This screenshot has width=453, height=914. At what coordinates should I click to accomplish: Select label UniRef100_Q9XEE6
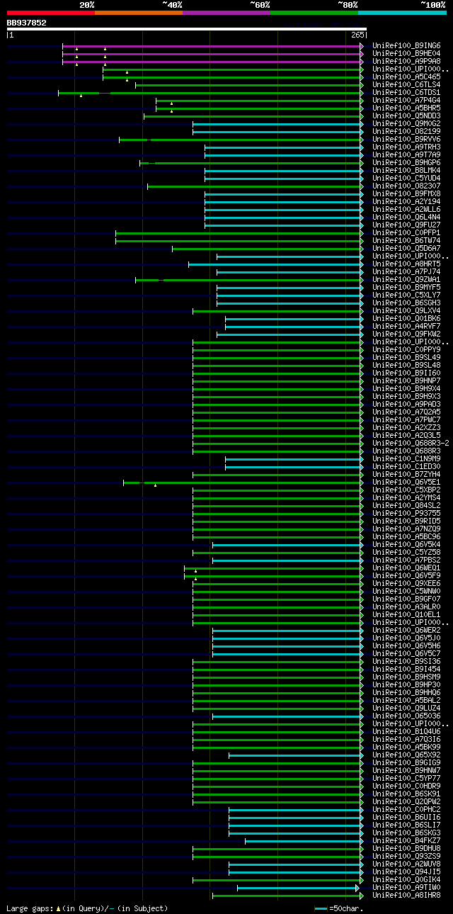coord(406,584)
